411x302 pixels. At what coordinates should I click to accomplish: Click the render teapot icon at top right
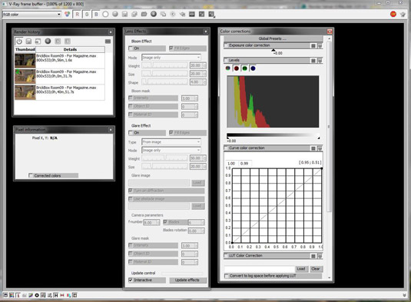coord(403,15)
